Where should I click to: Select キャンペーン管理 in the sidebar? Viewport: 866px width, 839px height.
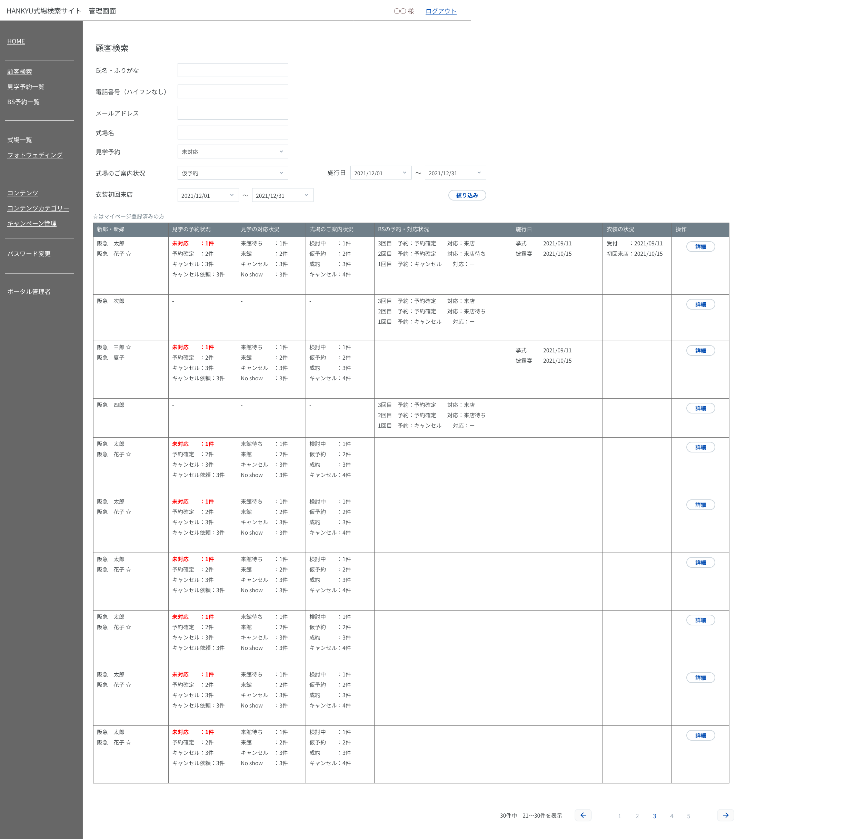pyautogui.click(x=32, y=223)
